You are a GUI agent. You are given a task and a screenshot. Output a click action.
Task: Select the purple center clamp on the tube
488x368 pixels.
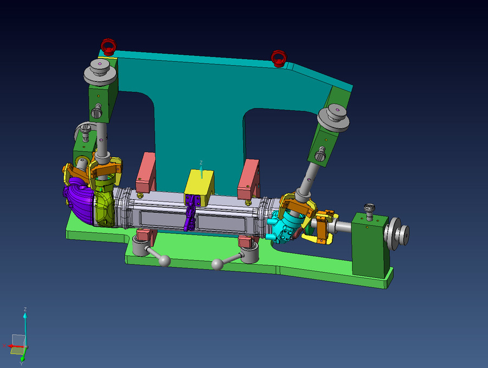click(190, 213)
